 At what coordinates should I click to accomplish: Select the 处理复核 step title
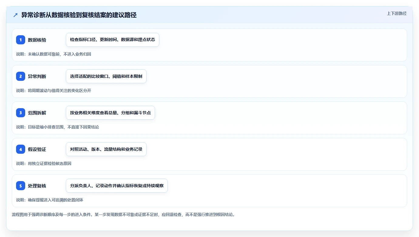pos(37,186)
